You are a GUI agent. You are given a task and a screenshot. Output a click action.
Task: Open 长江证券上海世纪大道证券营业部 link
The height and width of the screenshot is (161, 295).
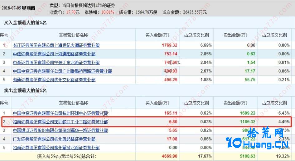point(56,45)
